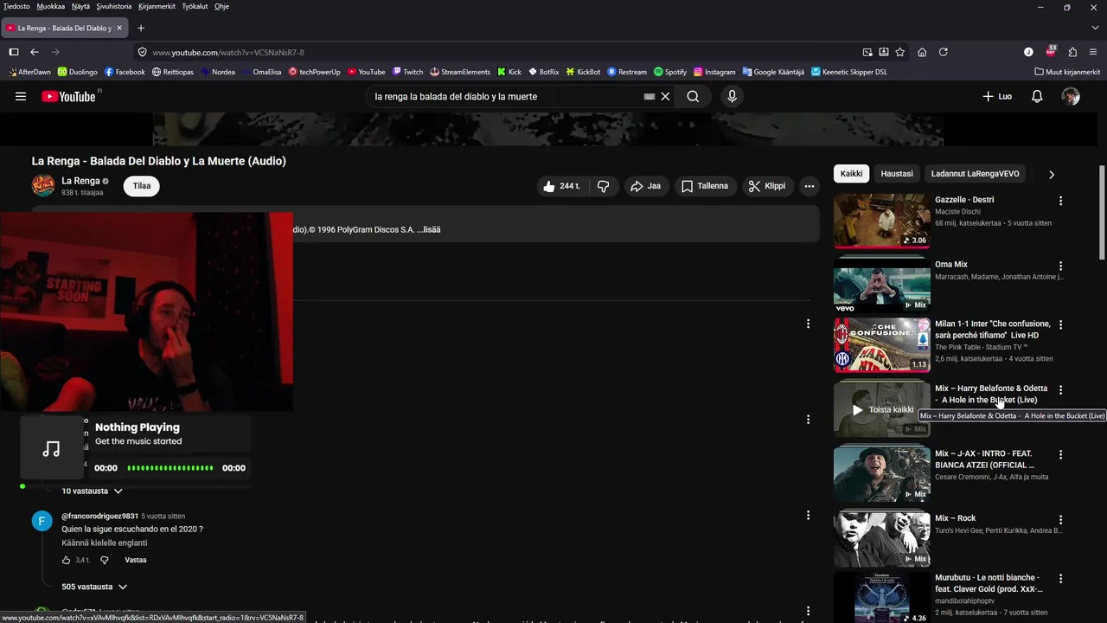The height and width of the screenshot is (623, 1107).
Task: Focus the browser address bar
Action: click(497, 52)
